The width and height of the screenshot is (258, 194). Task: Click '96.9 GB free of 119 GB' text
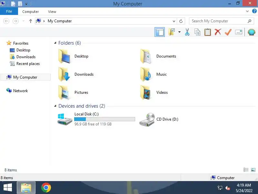click(93, 124)
